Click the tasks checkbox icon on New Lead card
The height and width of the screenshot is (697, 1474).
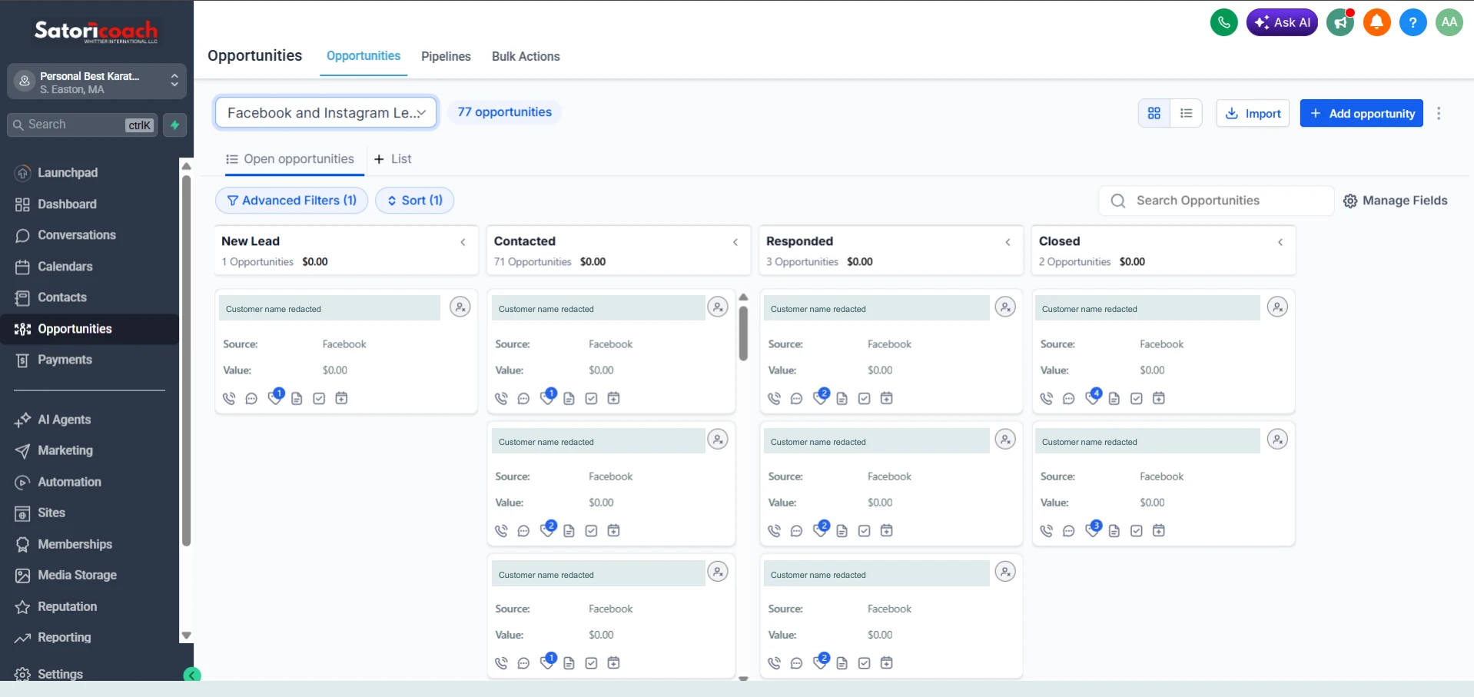point(319,398)
